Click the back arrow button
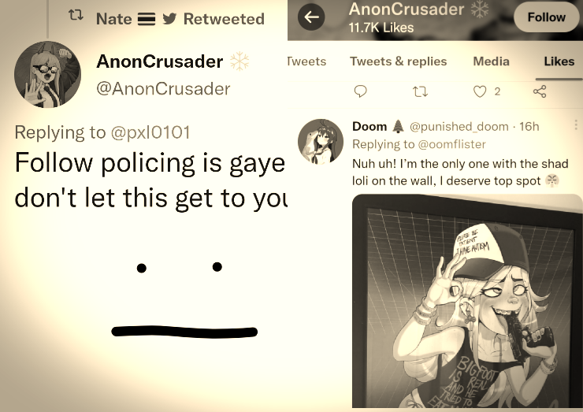The height and width of the screenshot is (412, 583). point(311,17)
